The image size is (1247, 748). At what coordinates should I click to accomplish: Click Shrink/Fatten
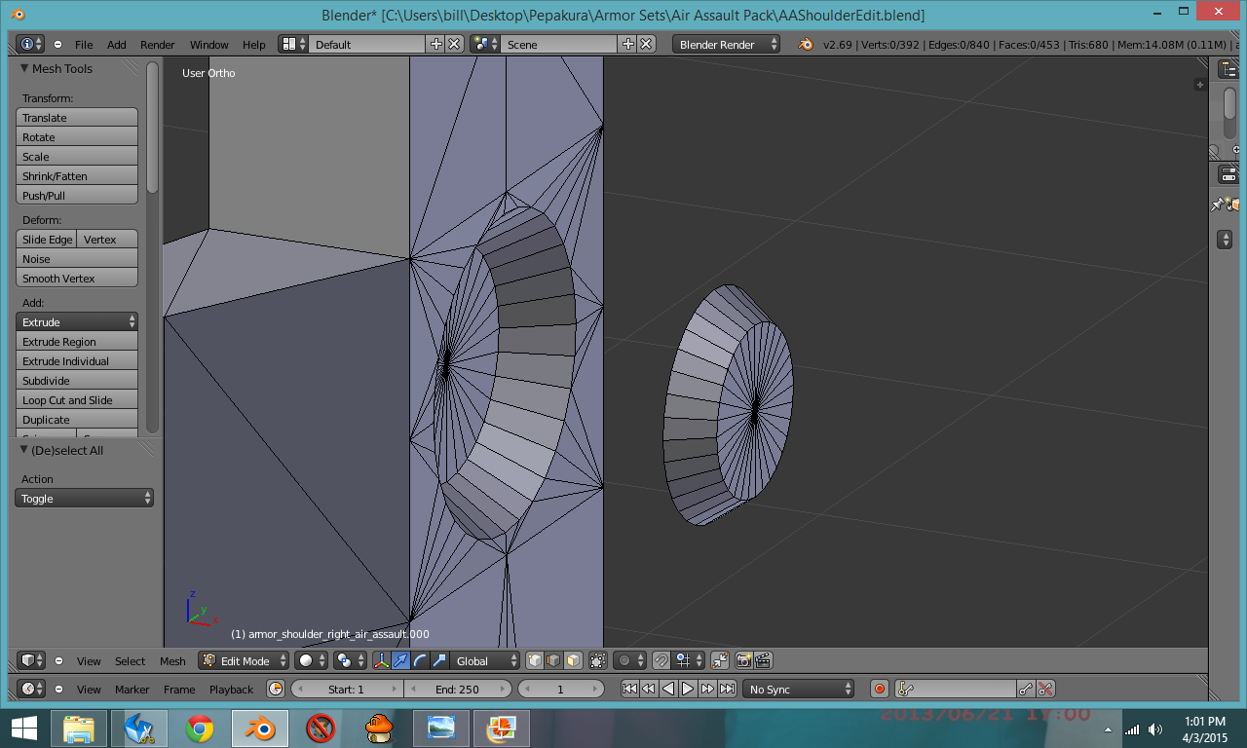click(77, 175)
